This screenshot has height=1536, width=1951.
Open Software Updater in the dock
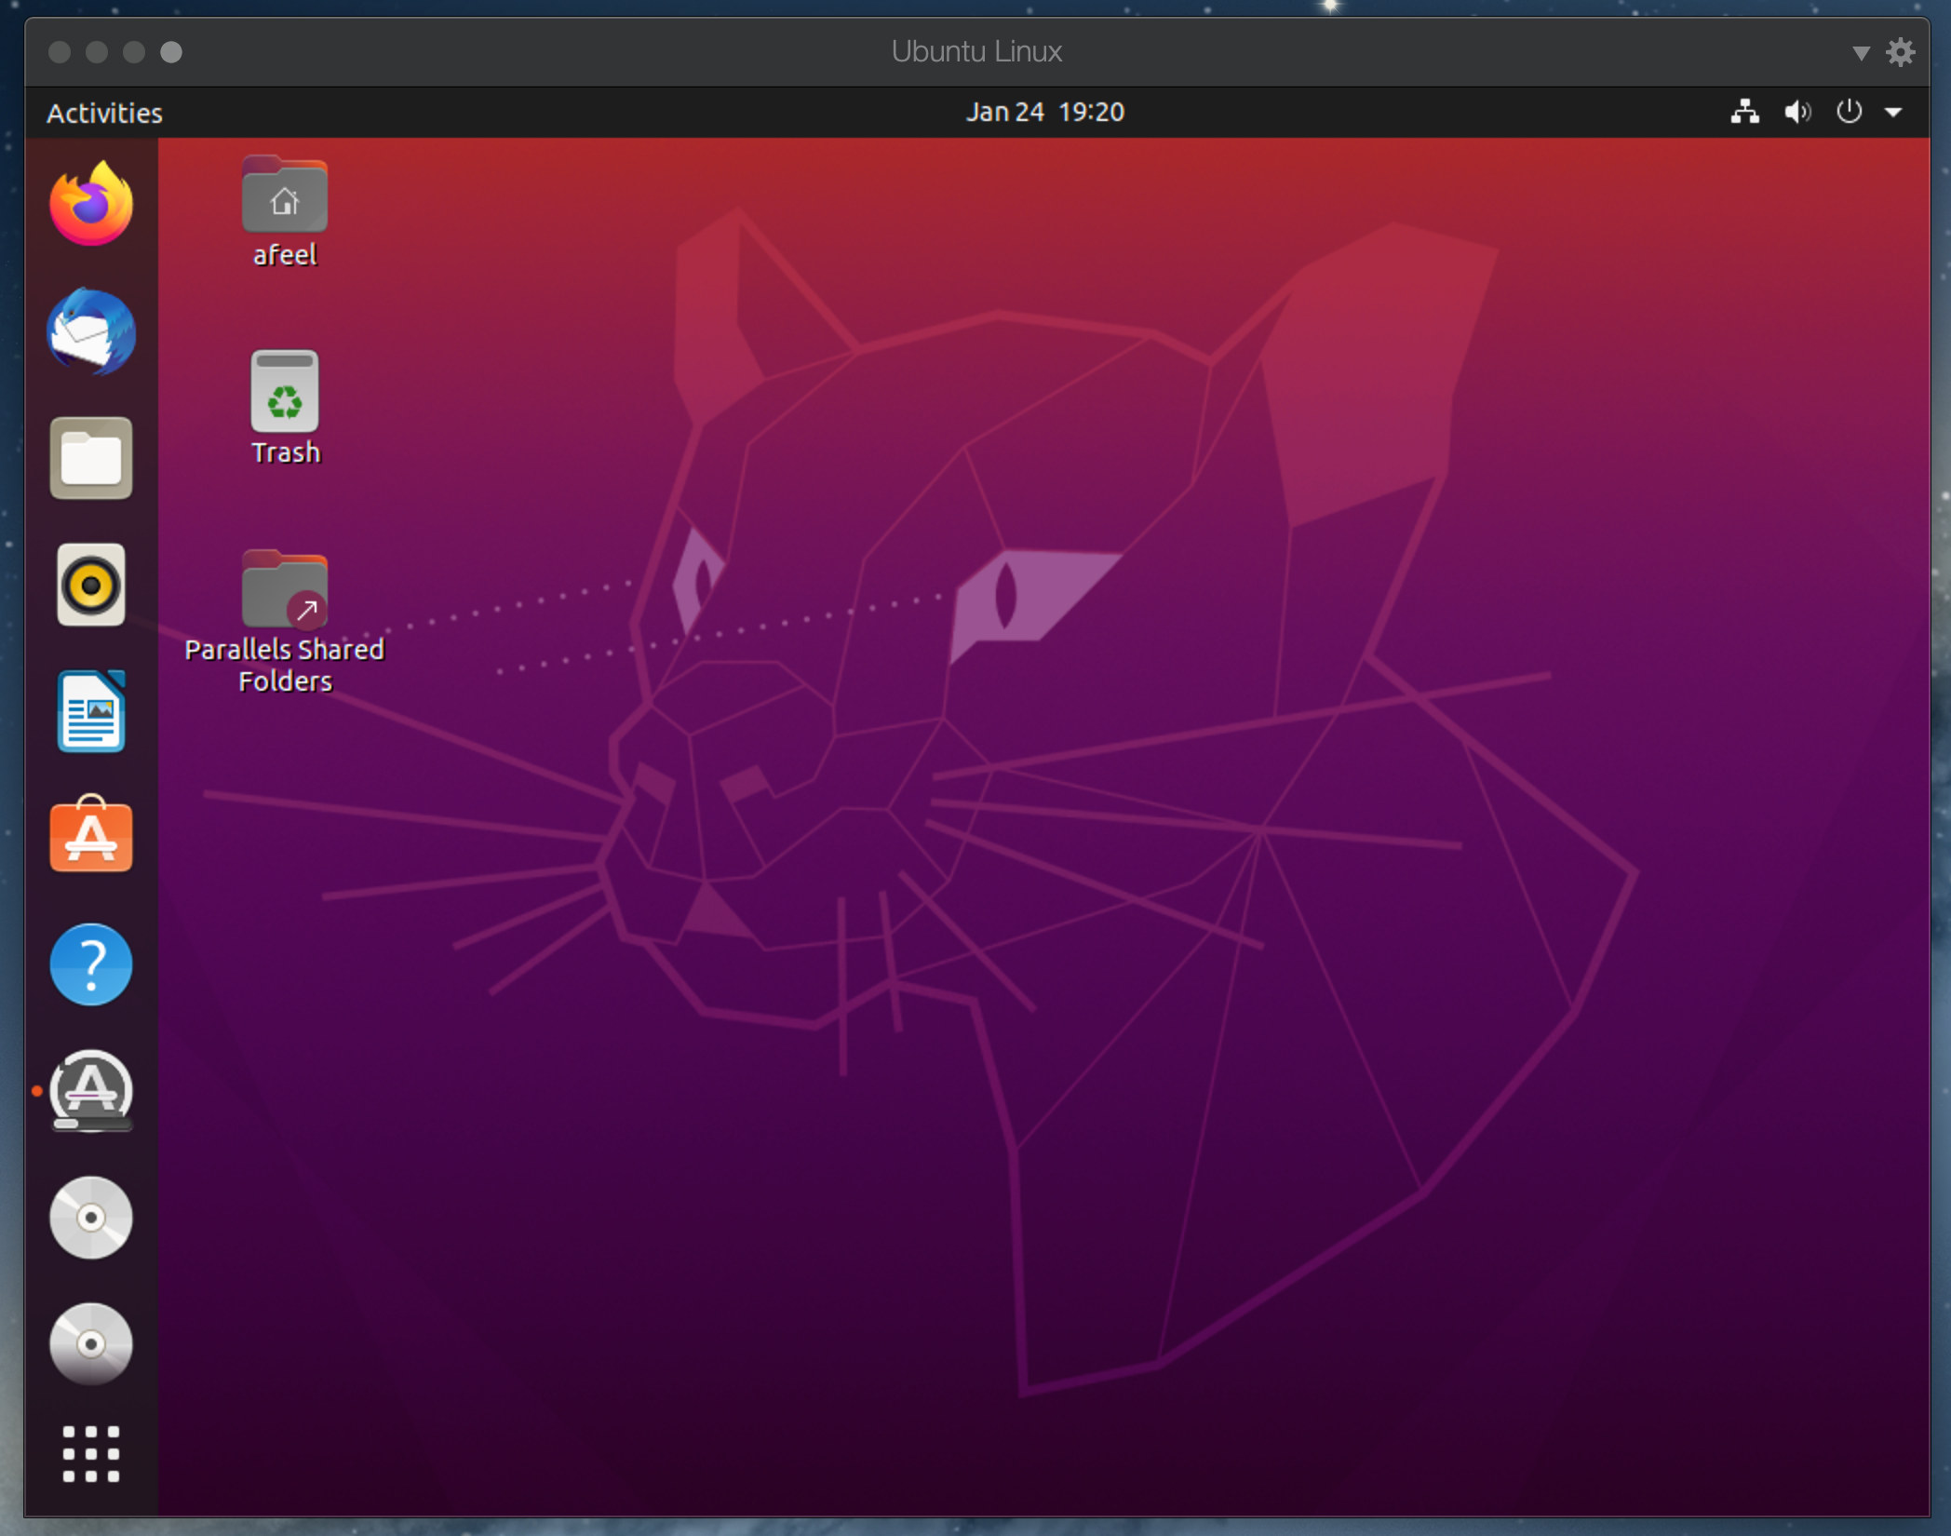point(91,1091)
